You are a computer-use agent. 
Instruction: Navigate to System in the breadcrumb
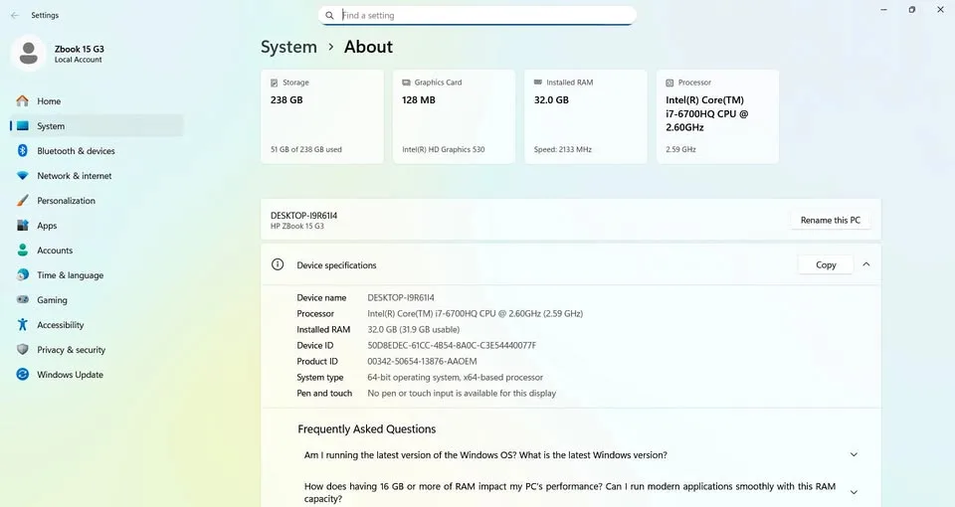[x=288, y=47]
